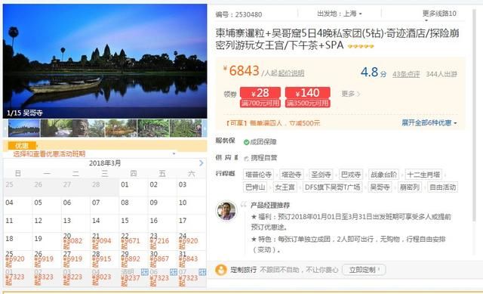
Task: Click the five-diamond rating icons
Action: (361, 47)
